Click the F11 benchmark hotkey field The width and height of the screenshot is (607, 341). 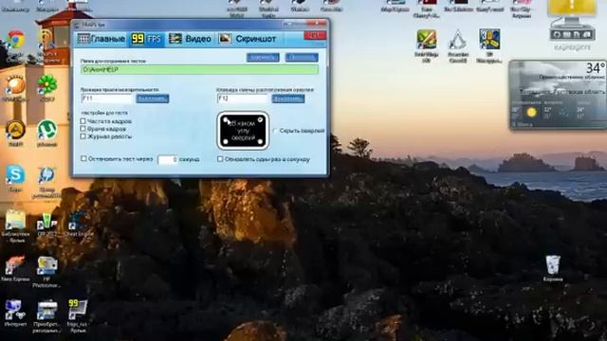coord(107,99)
